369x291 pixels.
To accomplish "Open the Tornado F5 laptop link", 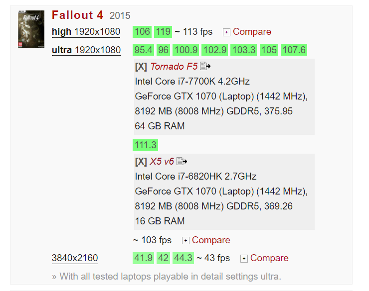I will 174,67.
